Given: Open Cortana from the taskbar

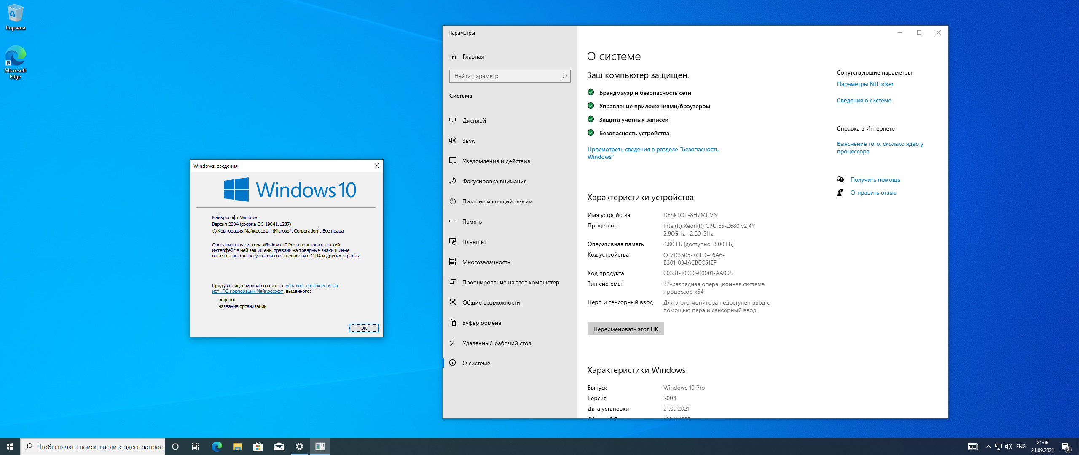Looking at the screenshot, I should (175, 447).
